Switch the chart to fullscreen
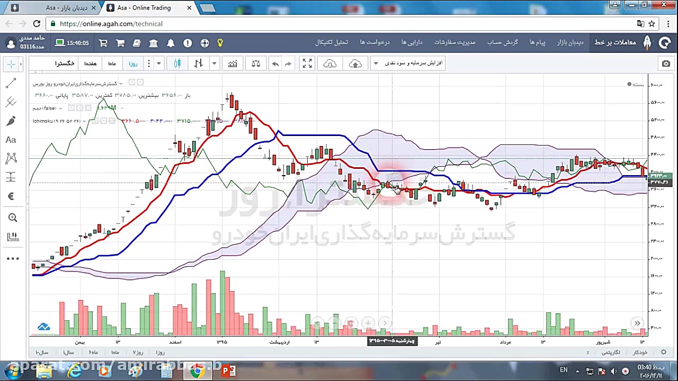 307,63
